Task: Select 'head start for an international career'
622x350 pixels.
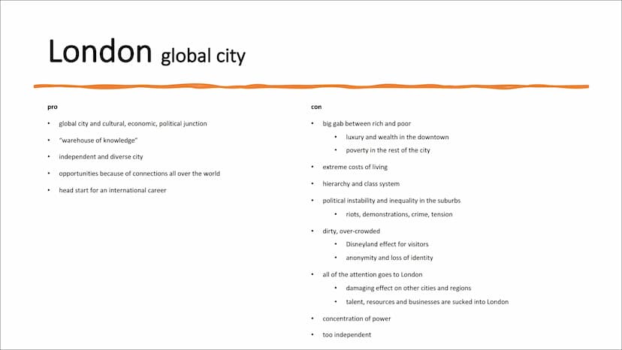Action: [x=113, y=191]
